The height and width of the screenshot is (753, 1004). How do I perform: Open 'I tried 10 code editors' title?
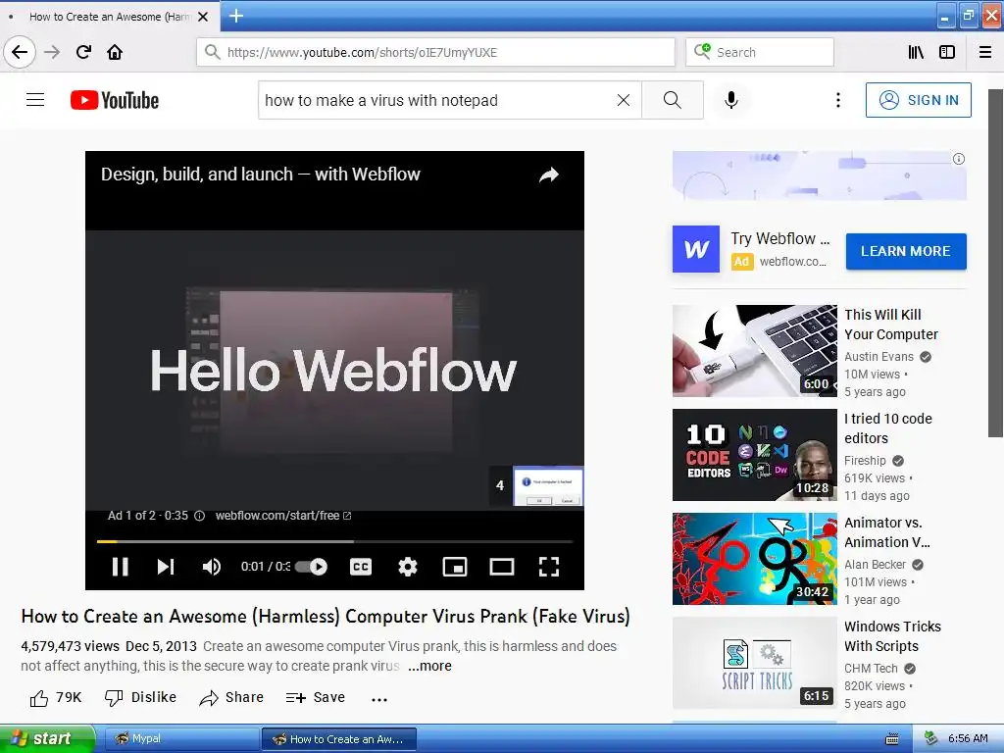point(887,428)
